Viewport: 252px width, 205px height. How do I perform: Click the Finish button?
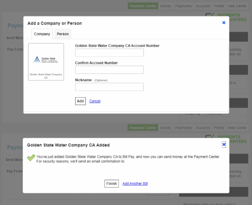point(111,183)
